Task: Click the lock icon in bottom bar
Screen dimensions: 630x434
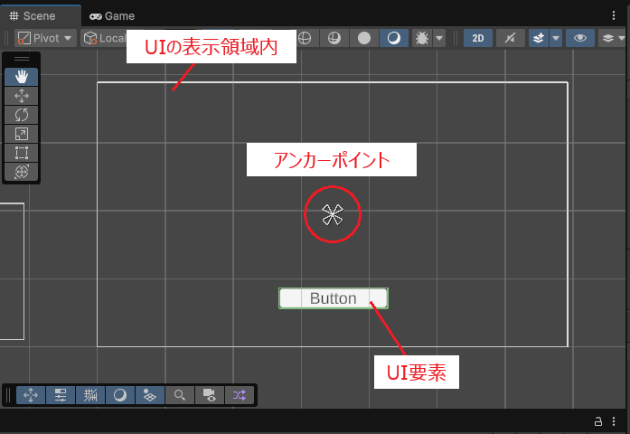Action: (598, 421)
